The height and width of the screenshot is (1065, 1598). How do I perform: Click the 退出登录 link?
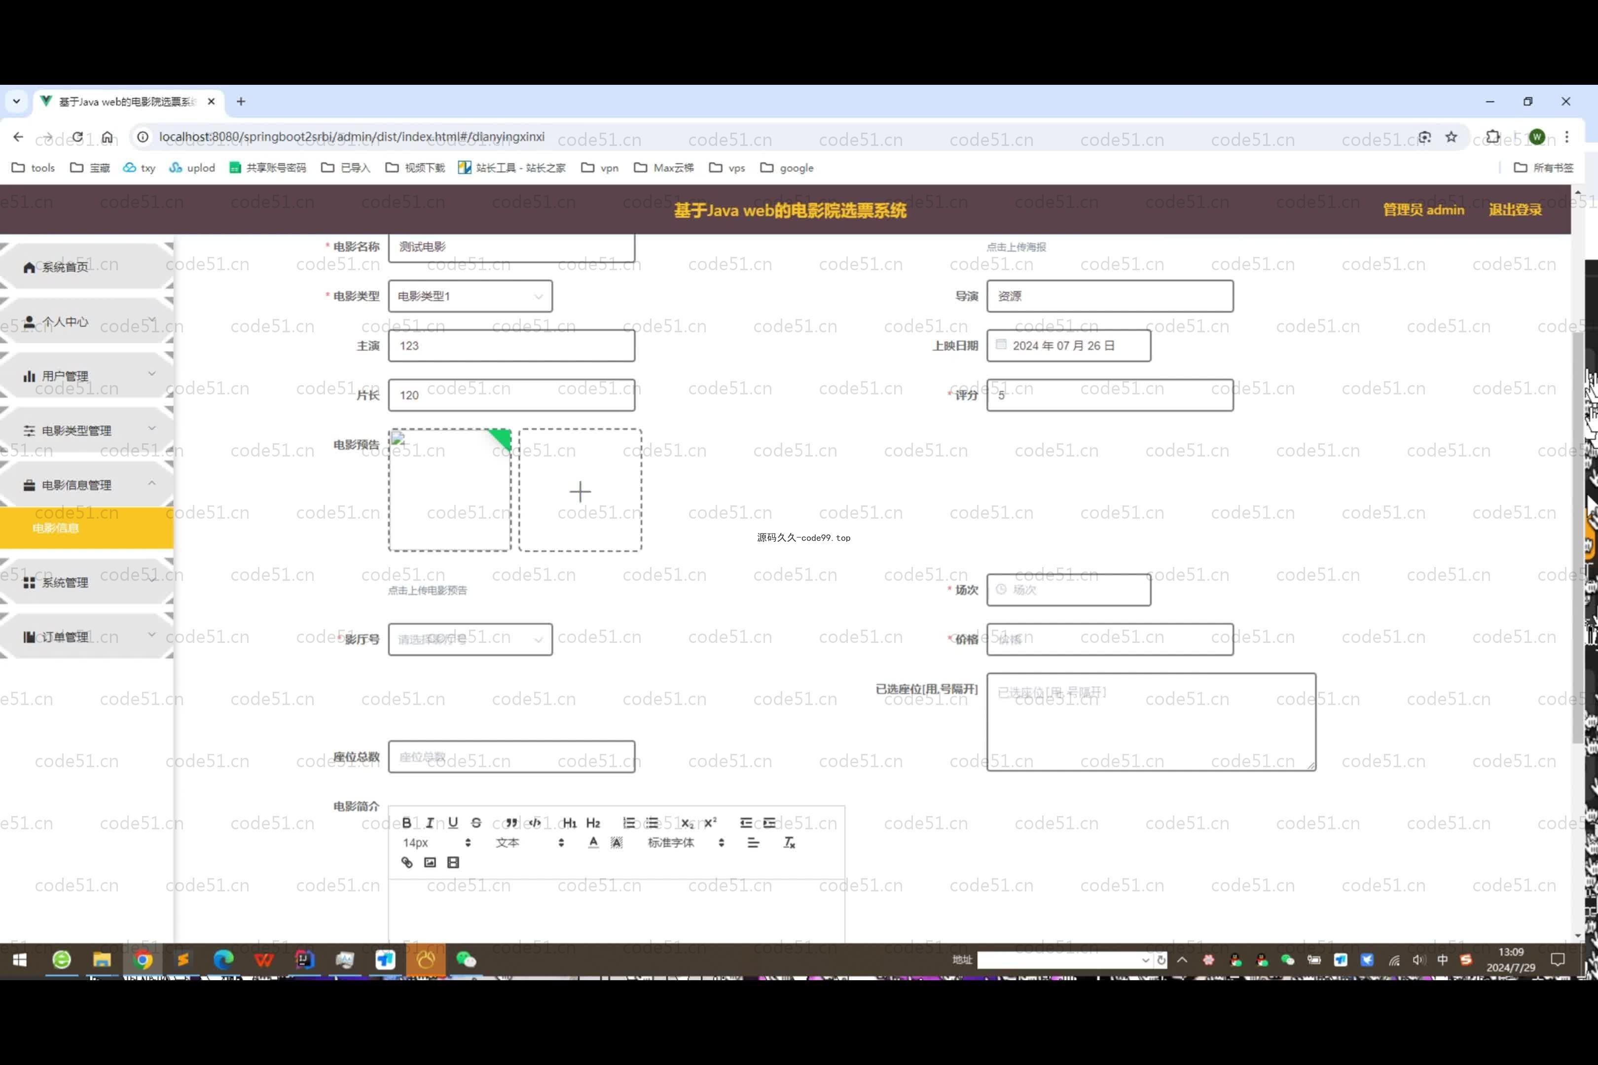[1515, 210]
